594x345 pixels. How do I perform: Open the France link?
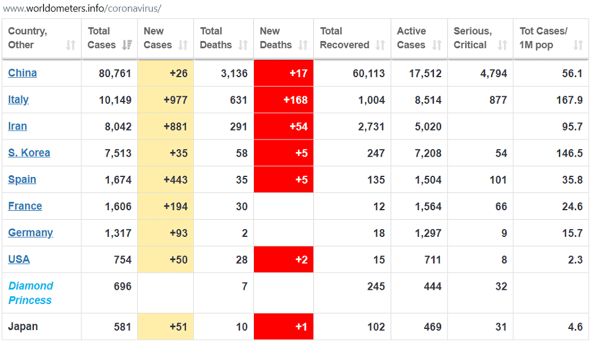click(x=25, y=207)
